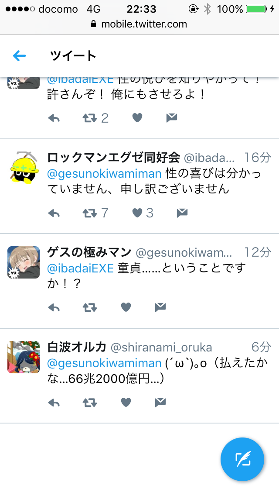View 白波オルカ's profile picture
The image size is (279, 496).
(x=24, y=357)
